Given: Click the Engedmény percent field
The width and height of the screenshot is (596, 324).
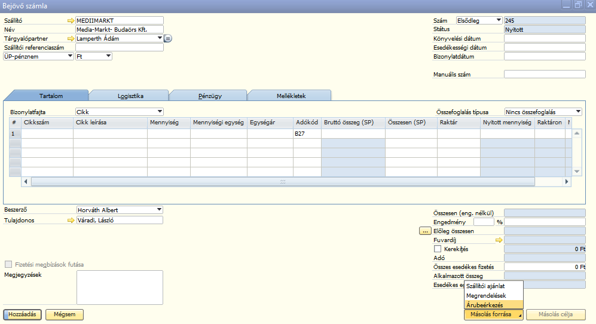Looking at the screenshot, I should 484,222.
